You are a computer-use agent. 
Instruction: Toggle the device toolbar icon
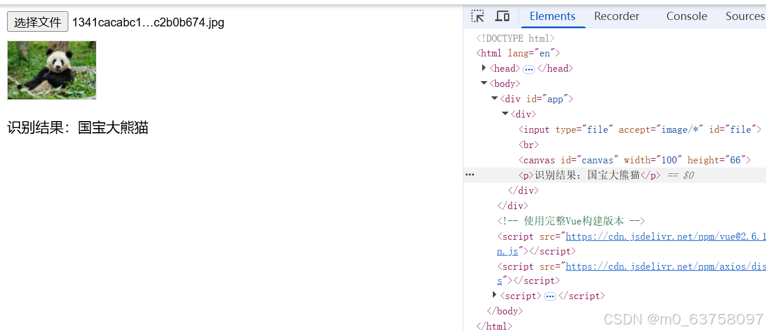pyautogui.click(x=502, y=16)
